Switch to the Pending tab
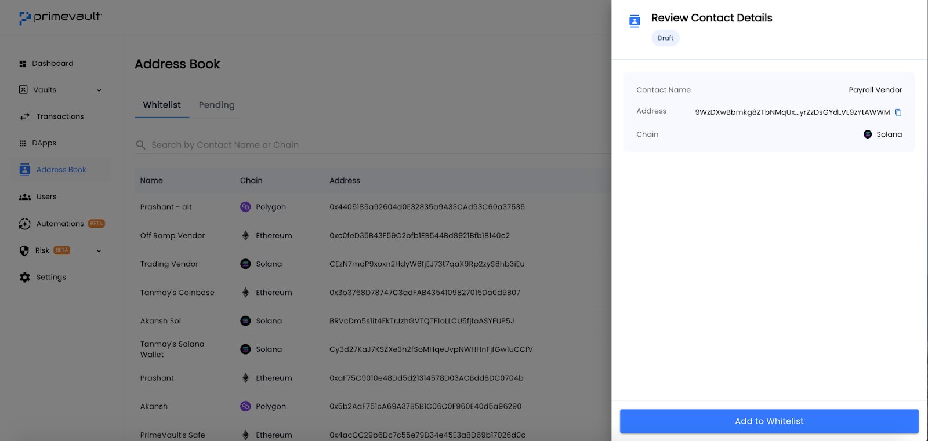 pos(216,105)
